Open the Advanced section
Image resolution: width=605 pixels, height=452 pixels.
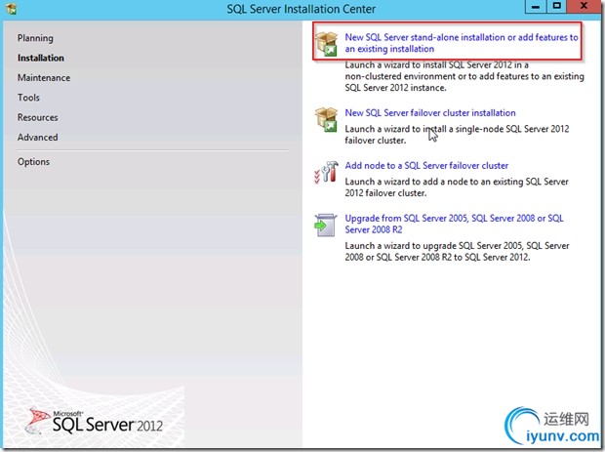click(x=38, y=137)
